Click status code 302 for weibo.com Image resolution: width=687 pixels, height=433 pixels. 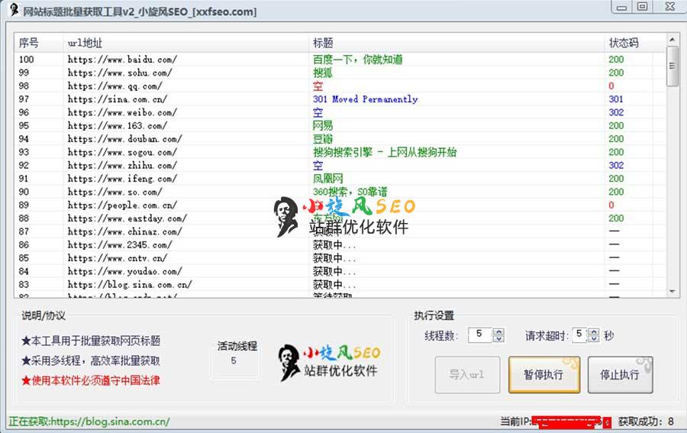[x=616, y=112]
